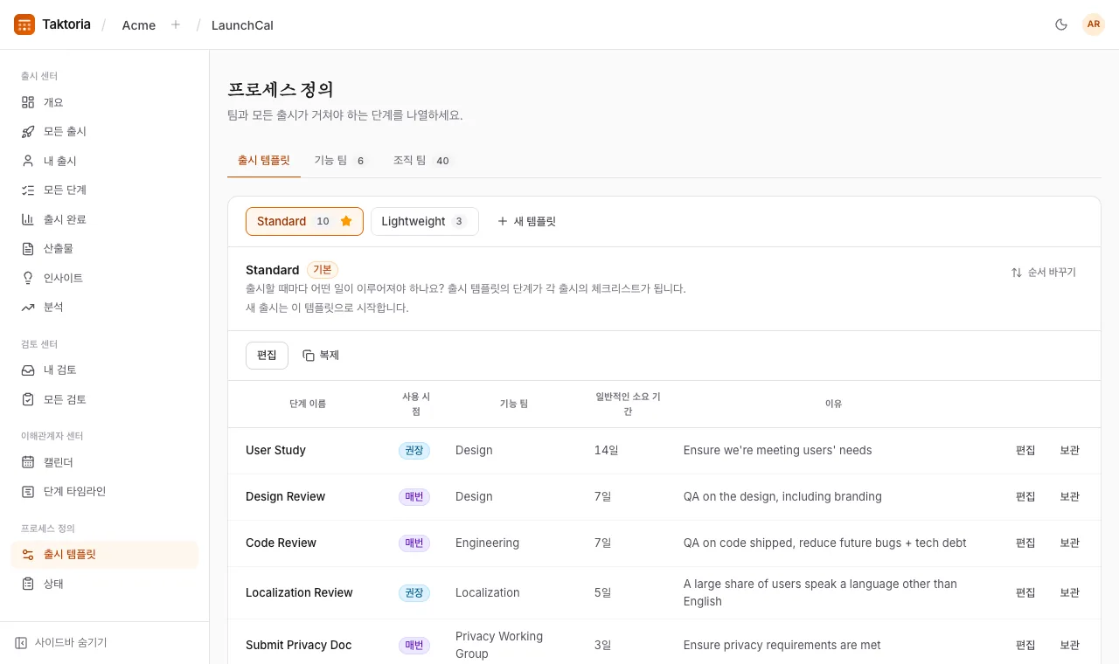Open 산출물 document item
Screen dimensions: 1119x664
coord(105,248)
